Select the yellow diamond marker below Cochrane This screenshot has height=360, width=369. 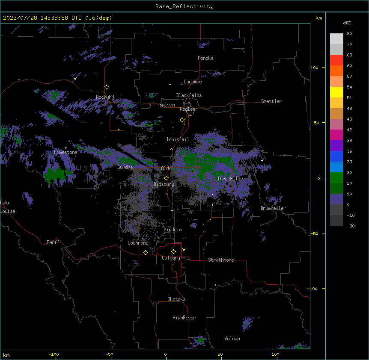pyautogui.click(x=146, y=252)
